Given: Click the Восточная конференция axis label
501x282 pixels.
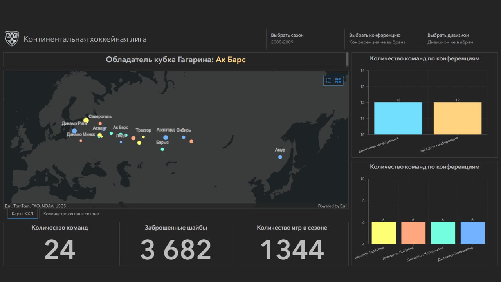Looking at the screenshot, I should [379, 145].
